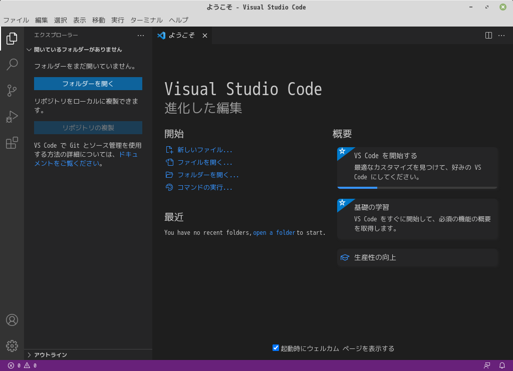Viewport: 513px width, 371px height.
Task: Open the 表示 menu
Action: pyautogui.click(x=80, y=20)
